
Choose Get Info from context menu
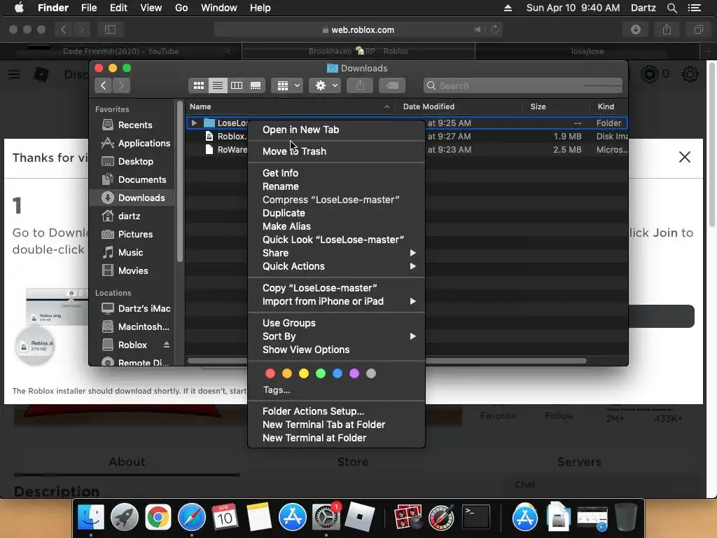click(337, 173)
